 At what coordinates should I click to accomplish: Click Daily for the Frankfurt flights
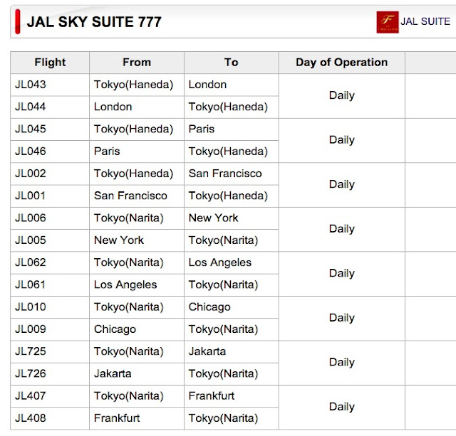[x=342, y=407]
